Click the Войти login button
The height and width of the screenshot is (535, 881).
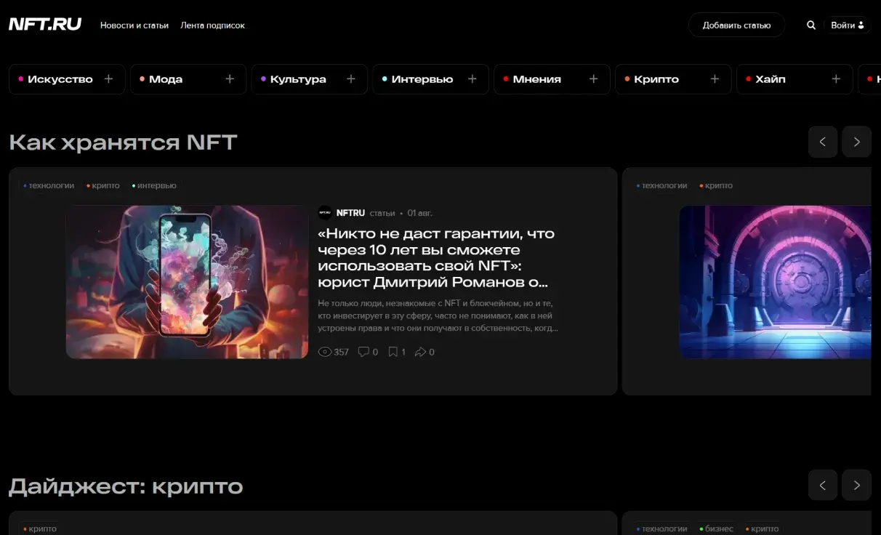[847, 25]
